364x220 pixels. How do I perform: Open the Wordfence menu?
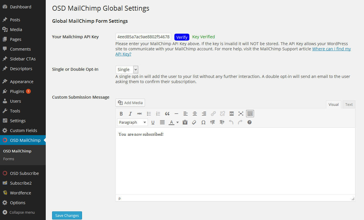click(23, 193)
